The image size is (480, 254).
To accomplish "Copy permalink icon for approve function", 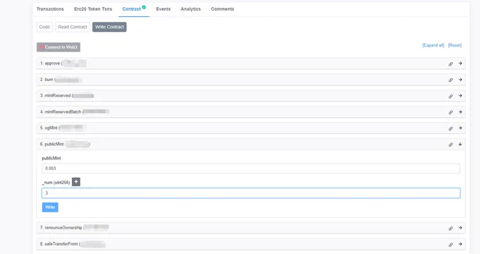I will click(x=450, y=64).
